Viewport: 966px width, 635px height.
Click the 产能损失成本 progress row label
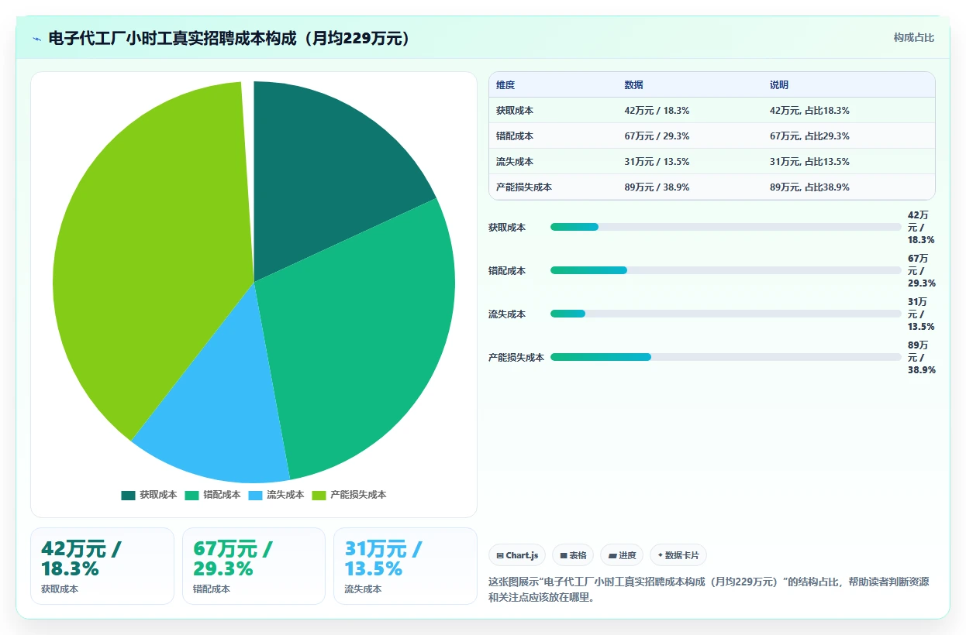516,357
